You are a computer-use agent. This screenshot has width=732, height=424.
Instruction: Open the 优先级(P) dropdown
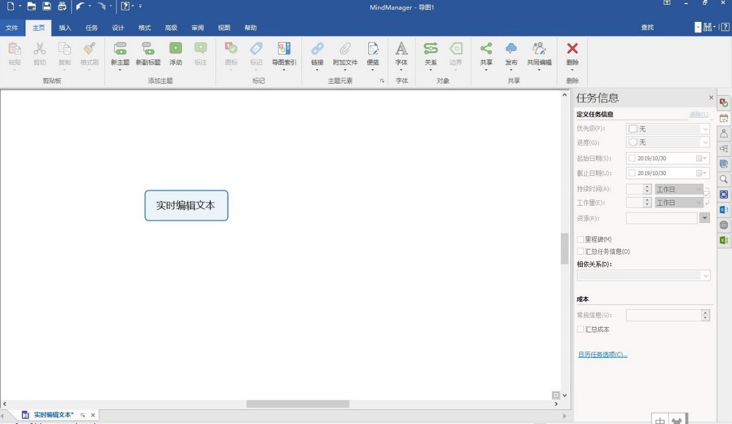pos(704,128)
